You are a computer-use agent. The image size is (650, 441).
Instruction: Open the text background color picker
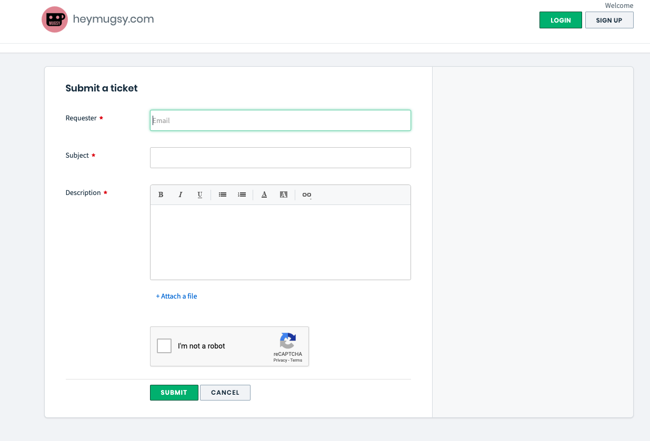pos(284,194)
